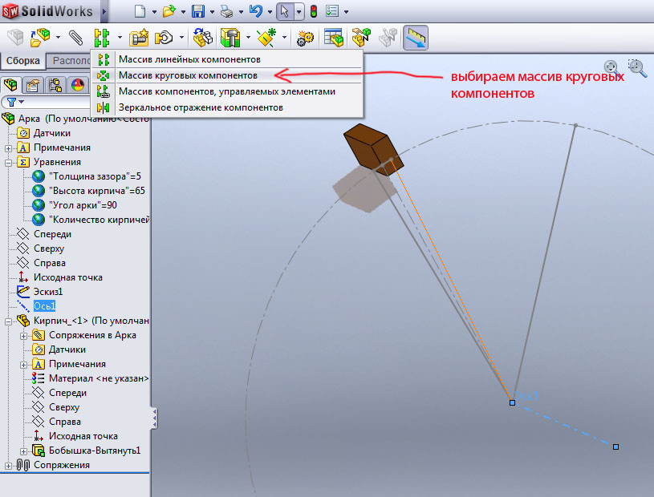This screenshot has height=497, width=654.
Task: Click the paperclip Mate icon
Action: click(76, 38)
